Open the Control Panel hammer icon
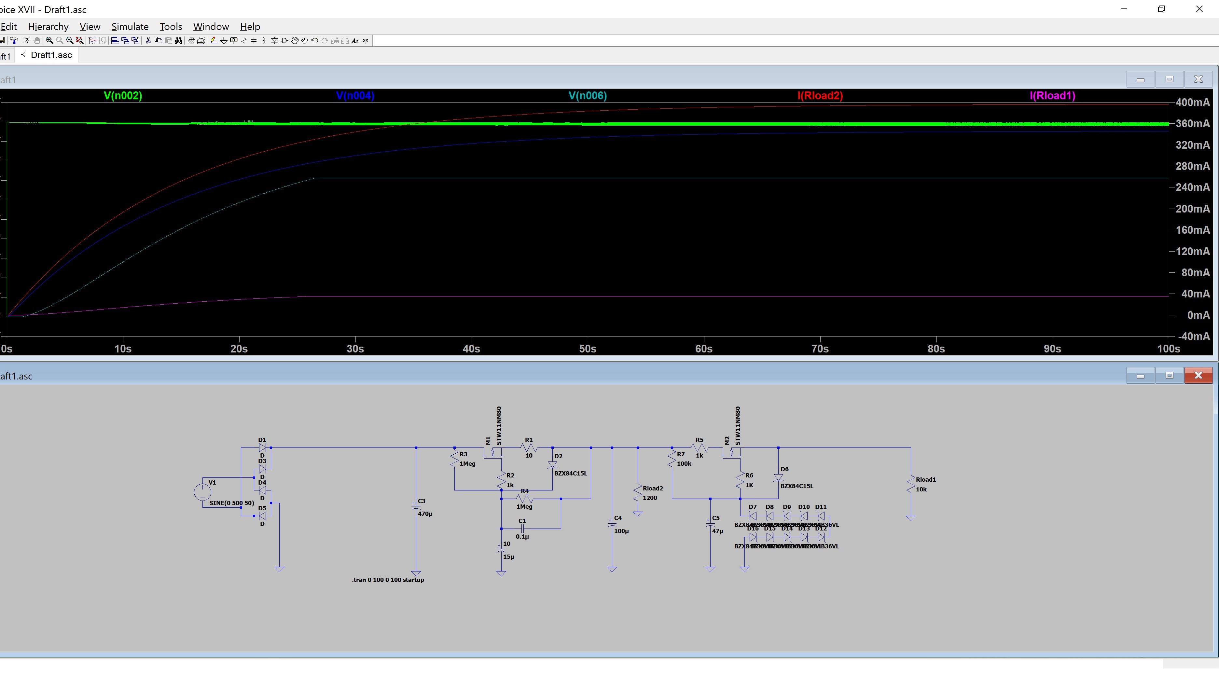 (x=14, y=40)
